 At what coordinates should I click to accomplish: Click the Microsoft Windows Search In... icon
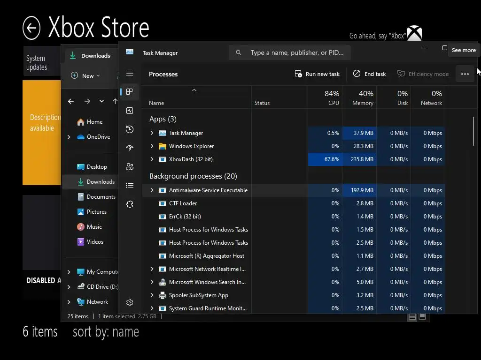(162, 282)
